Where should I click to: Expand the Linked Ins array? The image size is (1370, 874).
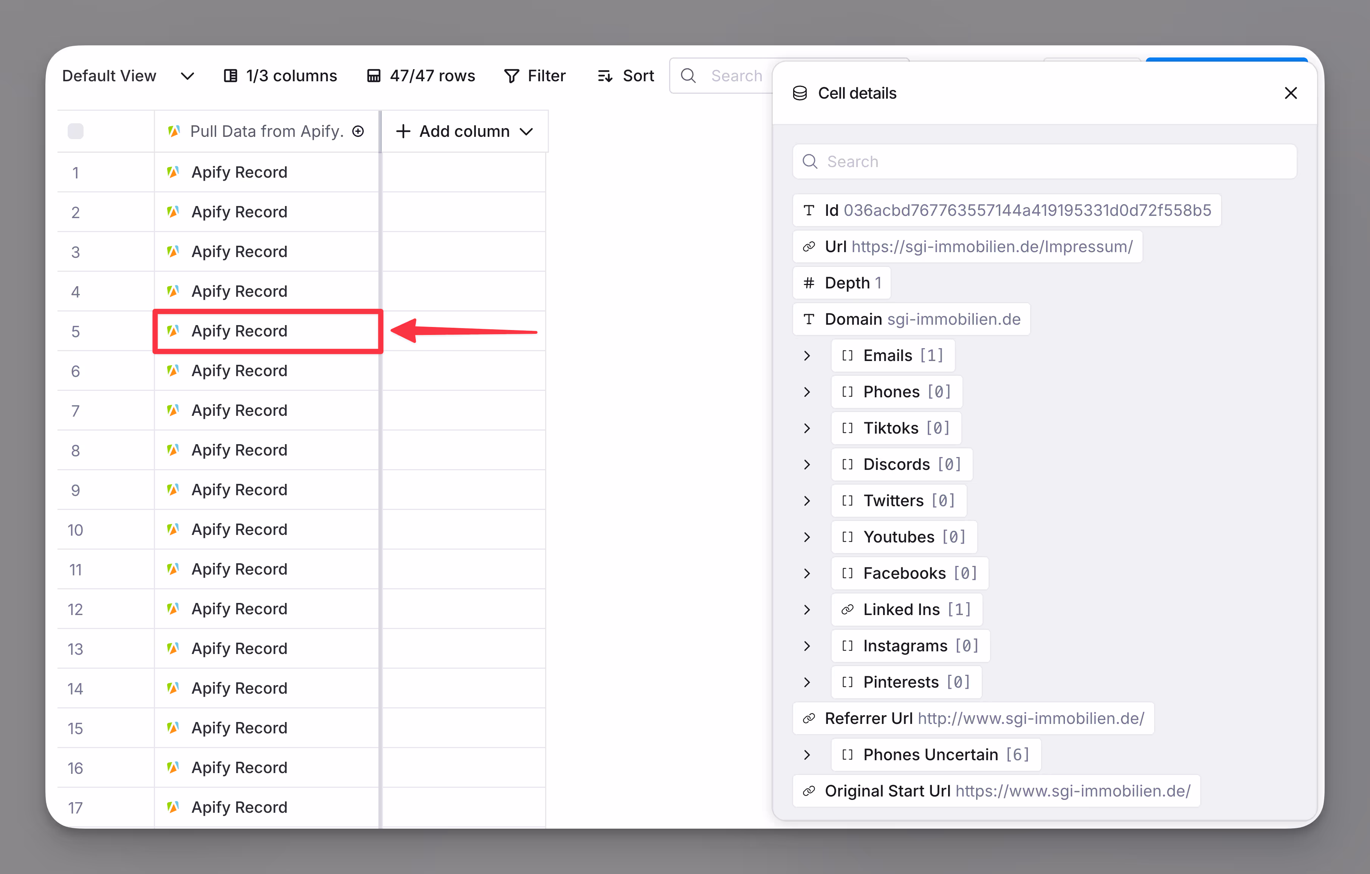click(x=807, y=609)
